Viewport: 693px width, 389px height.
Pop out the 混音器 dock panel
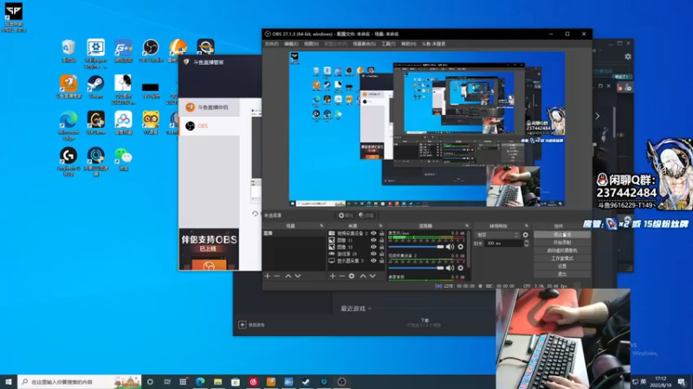tap(467, 226)
